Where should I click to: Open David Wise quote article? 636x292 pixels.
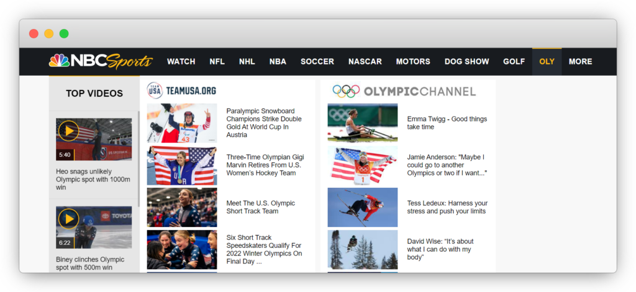(x=440, y=249)
